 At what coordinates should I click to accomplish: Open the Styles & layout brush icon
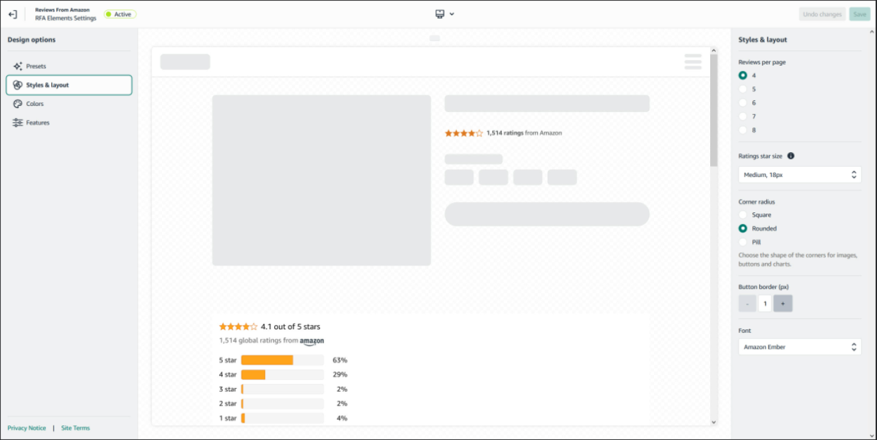point(18,85)
